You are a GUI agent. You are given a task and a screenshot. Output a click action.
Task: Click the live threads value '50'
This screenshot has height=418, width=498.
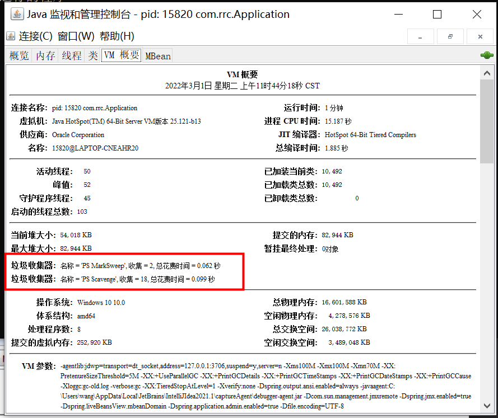(87, 172)
